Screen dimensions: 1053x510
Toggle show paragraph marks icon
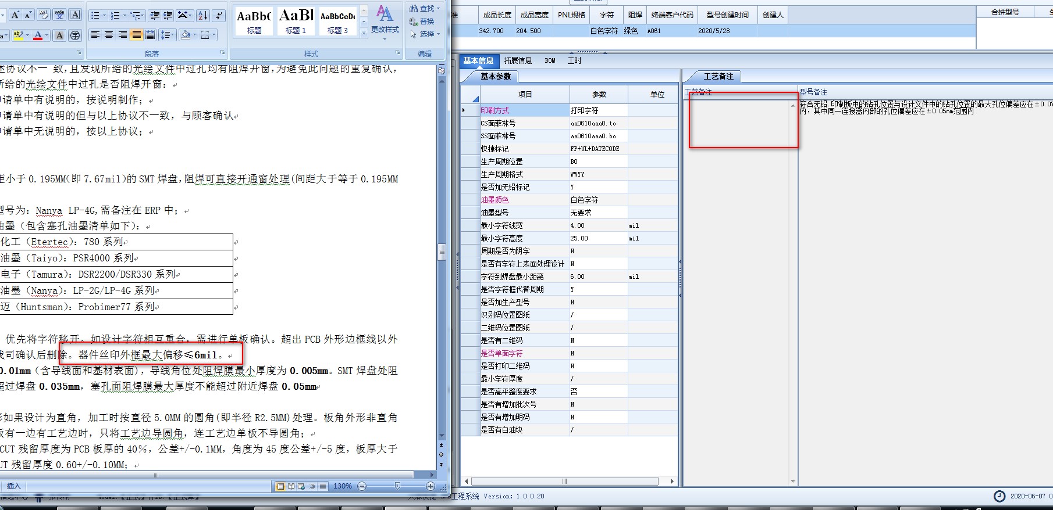[219, 16]
